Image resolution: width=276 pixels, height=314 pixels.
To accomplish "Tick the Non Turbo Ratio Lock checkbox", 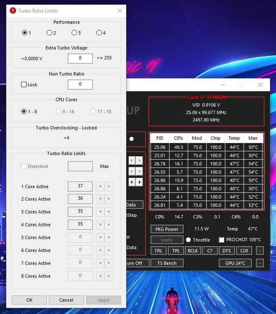I will (24, 84).
